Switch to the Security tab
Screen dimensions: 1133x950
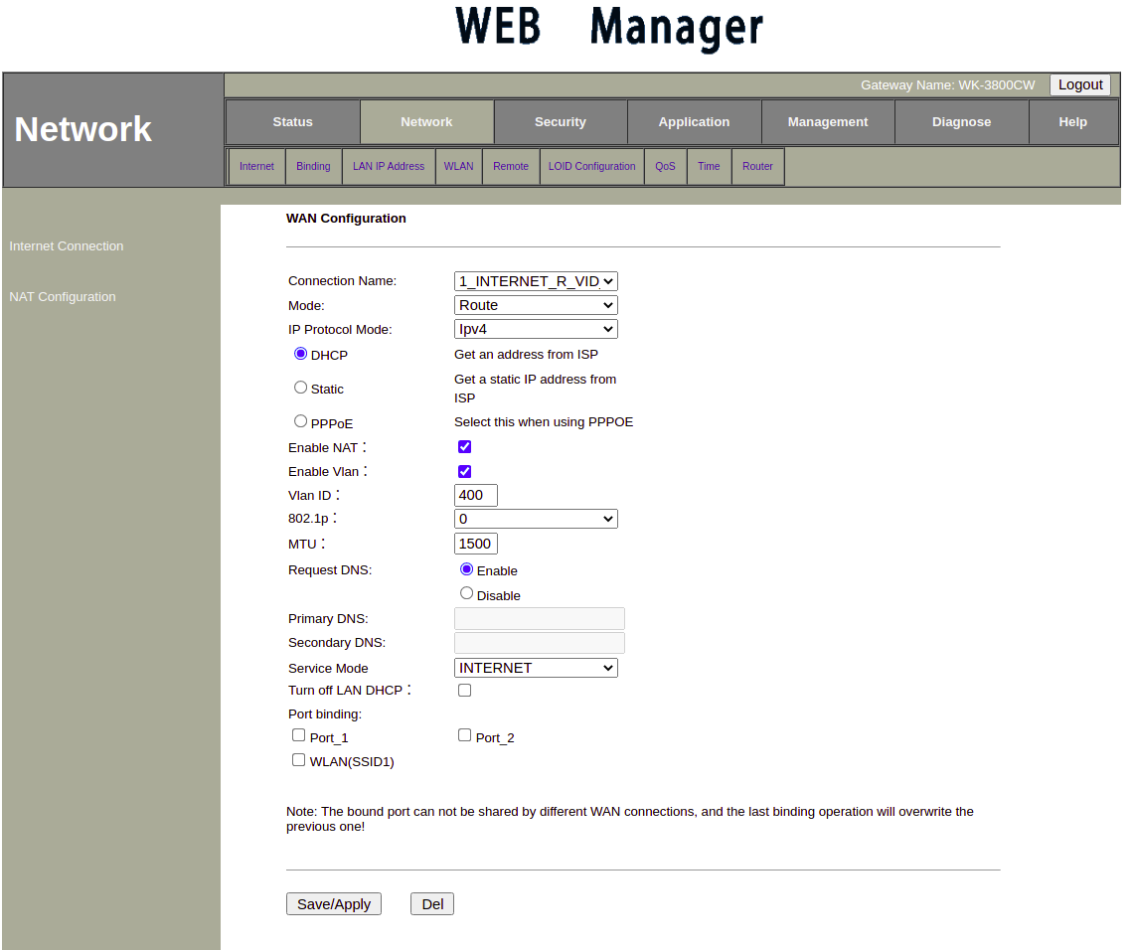pos(561,122)
